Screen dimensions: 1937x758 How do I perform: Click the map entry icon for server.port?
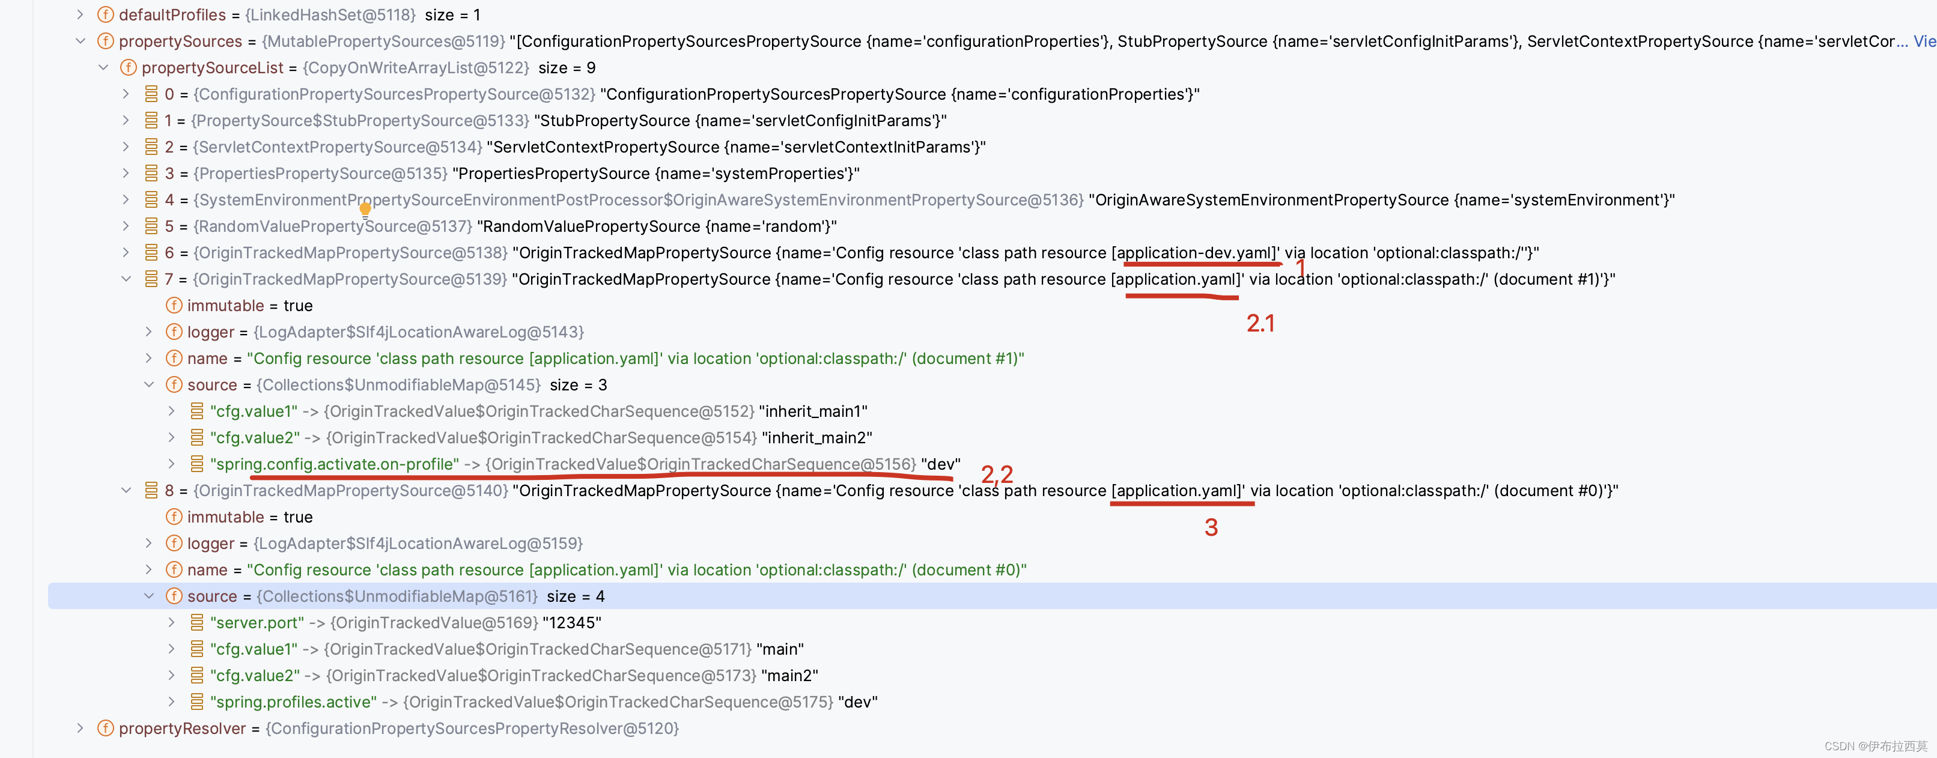197,622
